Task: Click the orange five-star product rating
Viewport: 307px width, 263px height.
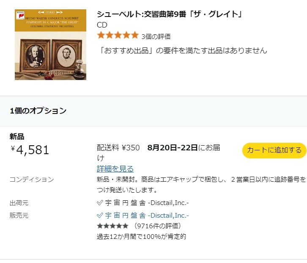Action: [x=118, y=35]
